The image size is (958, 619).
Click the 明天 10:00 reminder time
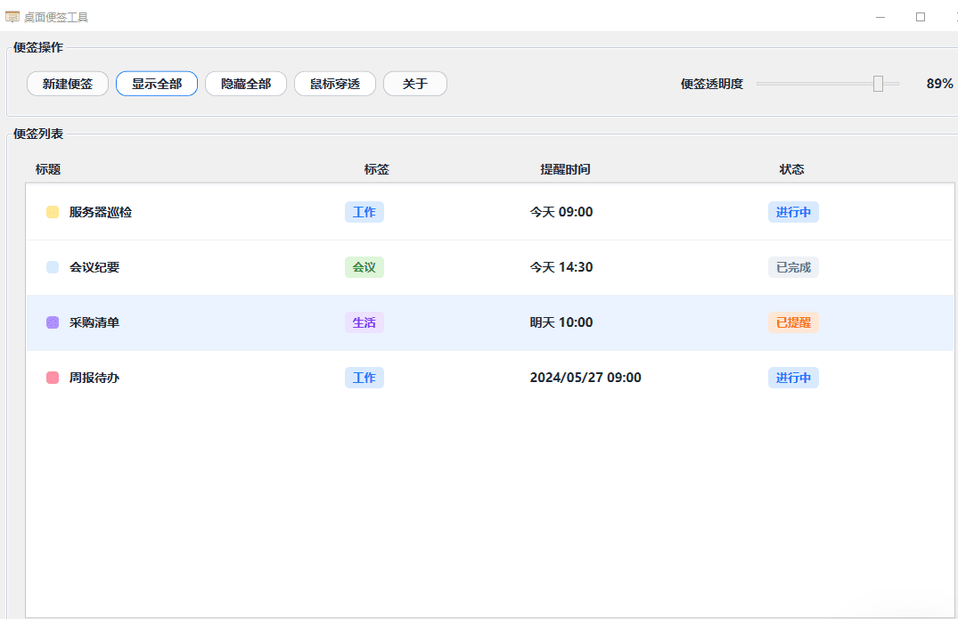[561, 322]
